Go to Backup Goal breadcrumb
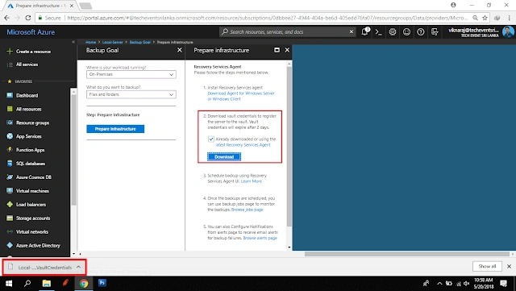 click(x=139, y=42)
